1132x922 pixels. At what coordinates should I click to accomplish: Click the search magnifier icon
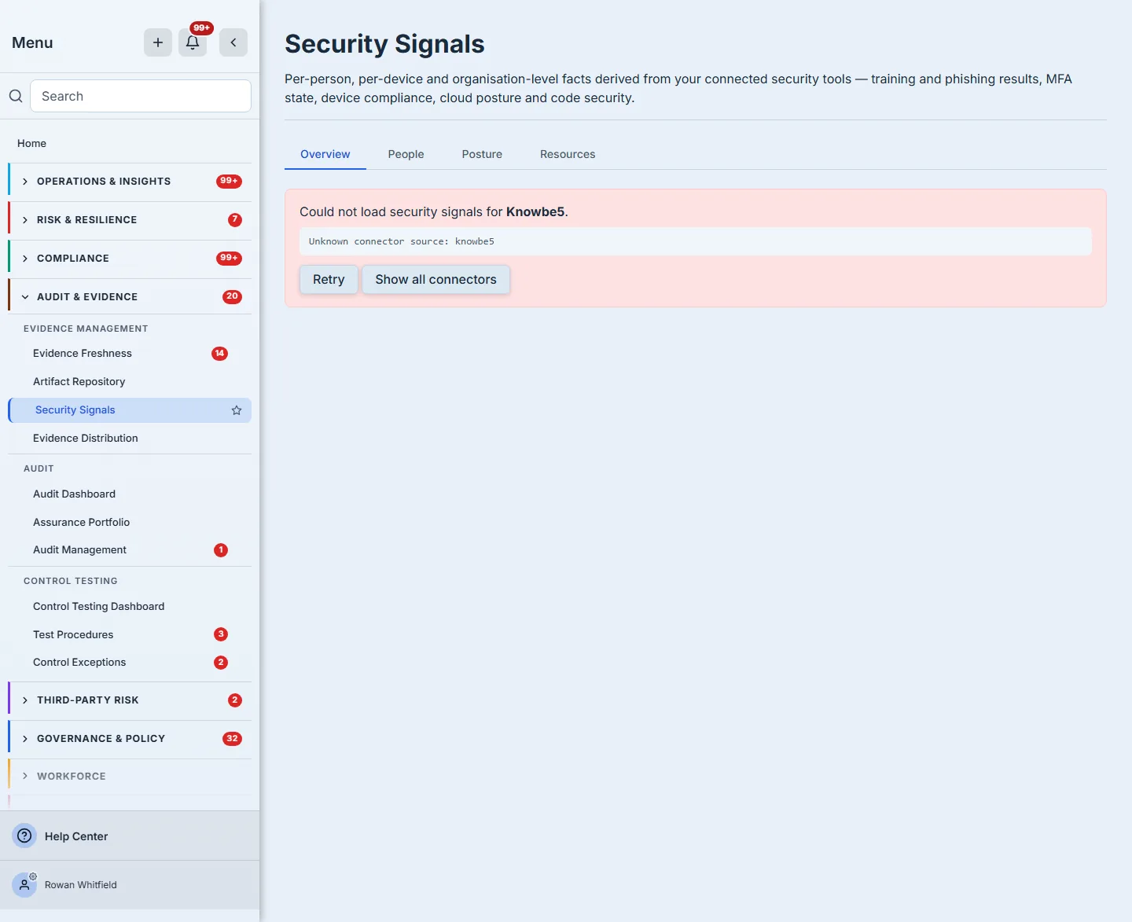pos(16,96)
